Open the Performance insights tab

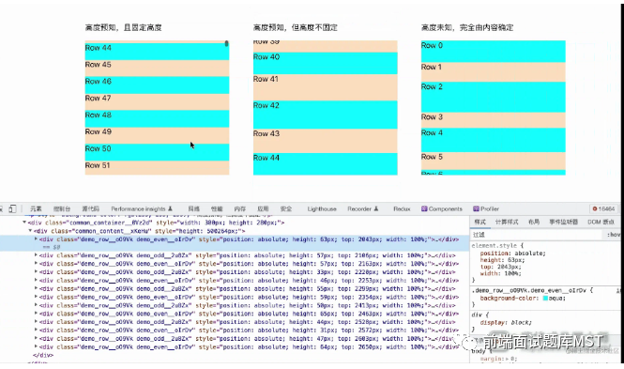coord(142,208)
